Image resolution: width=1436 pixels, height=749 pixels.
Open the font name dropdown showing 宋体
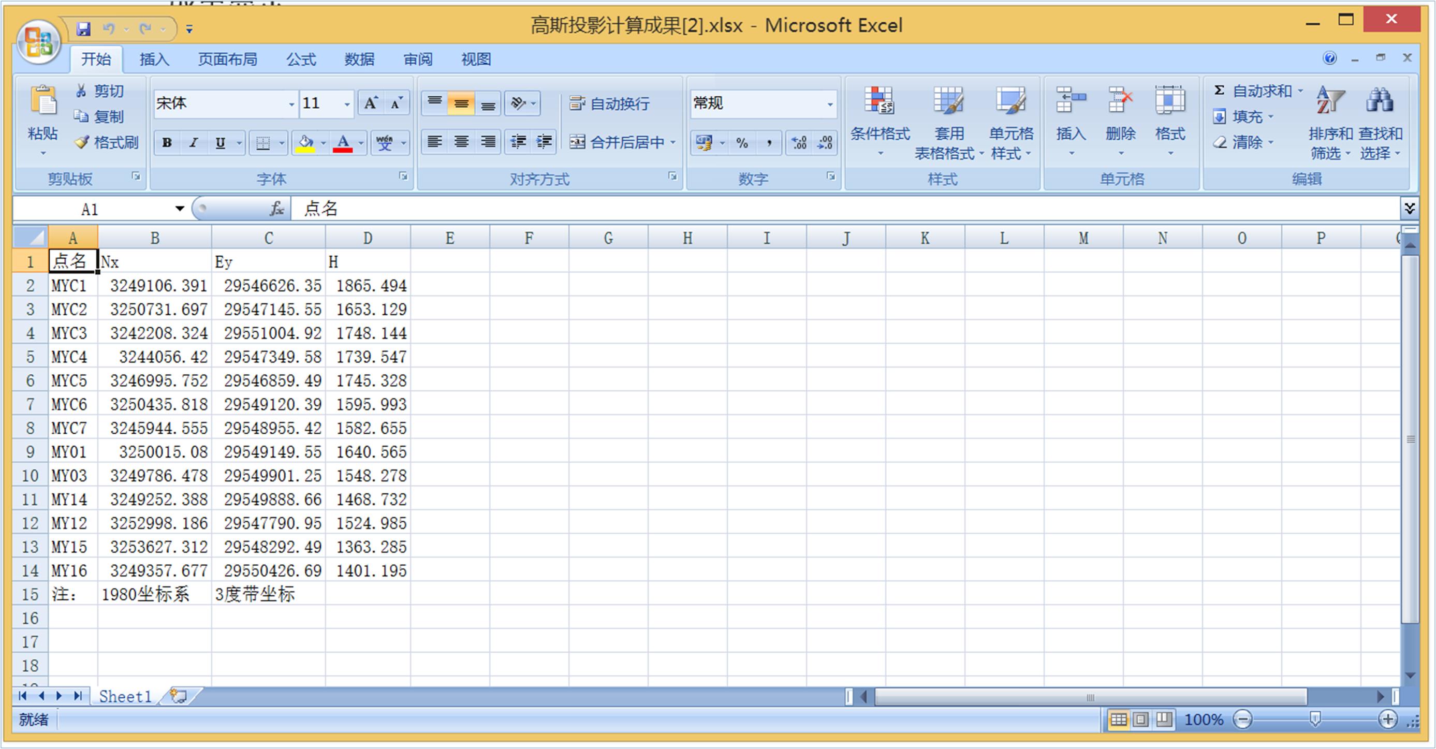pos(291,104)
